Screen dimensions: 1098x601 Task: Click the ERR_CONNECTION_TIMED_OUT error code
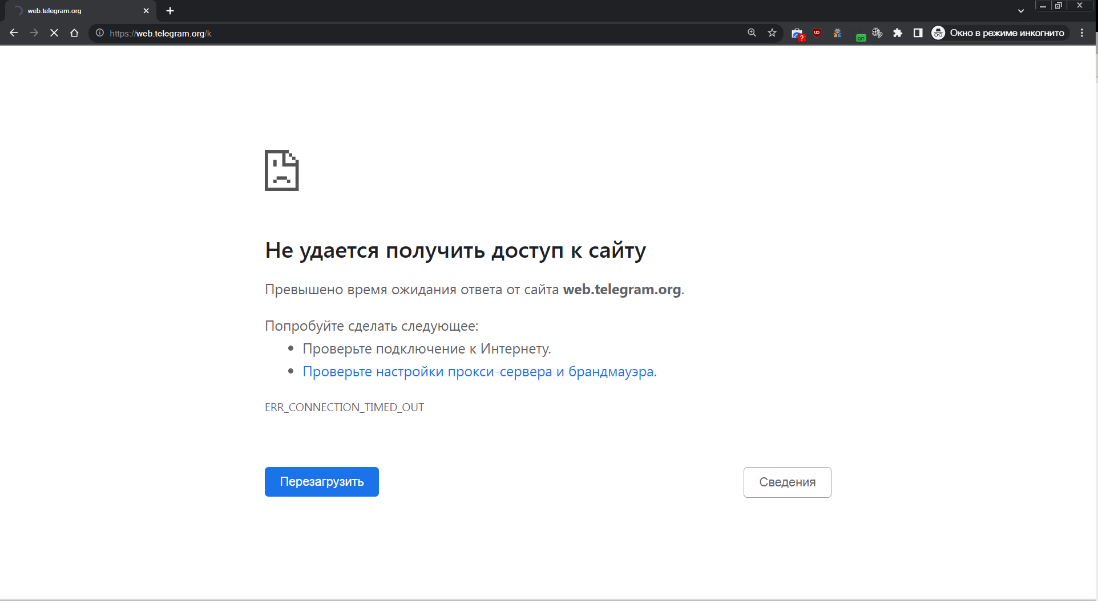click(x=345, y=407)
